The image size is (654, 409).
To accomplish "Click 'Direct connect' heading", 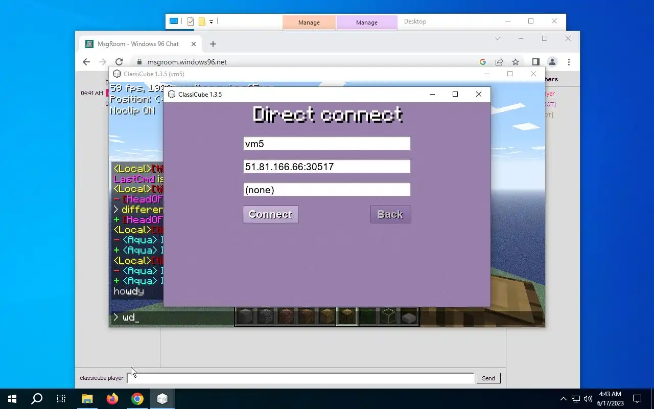I will [x=328, y=115].
